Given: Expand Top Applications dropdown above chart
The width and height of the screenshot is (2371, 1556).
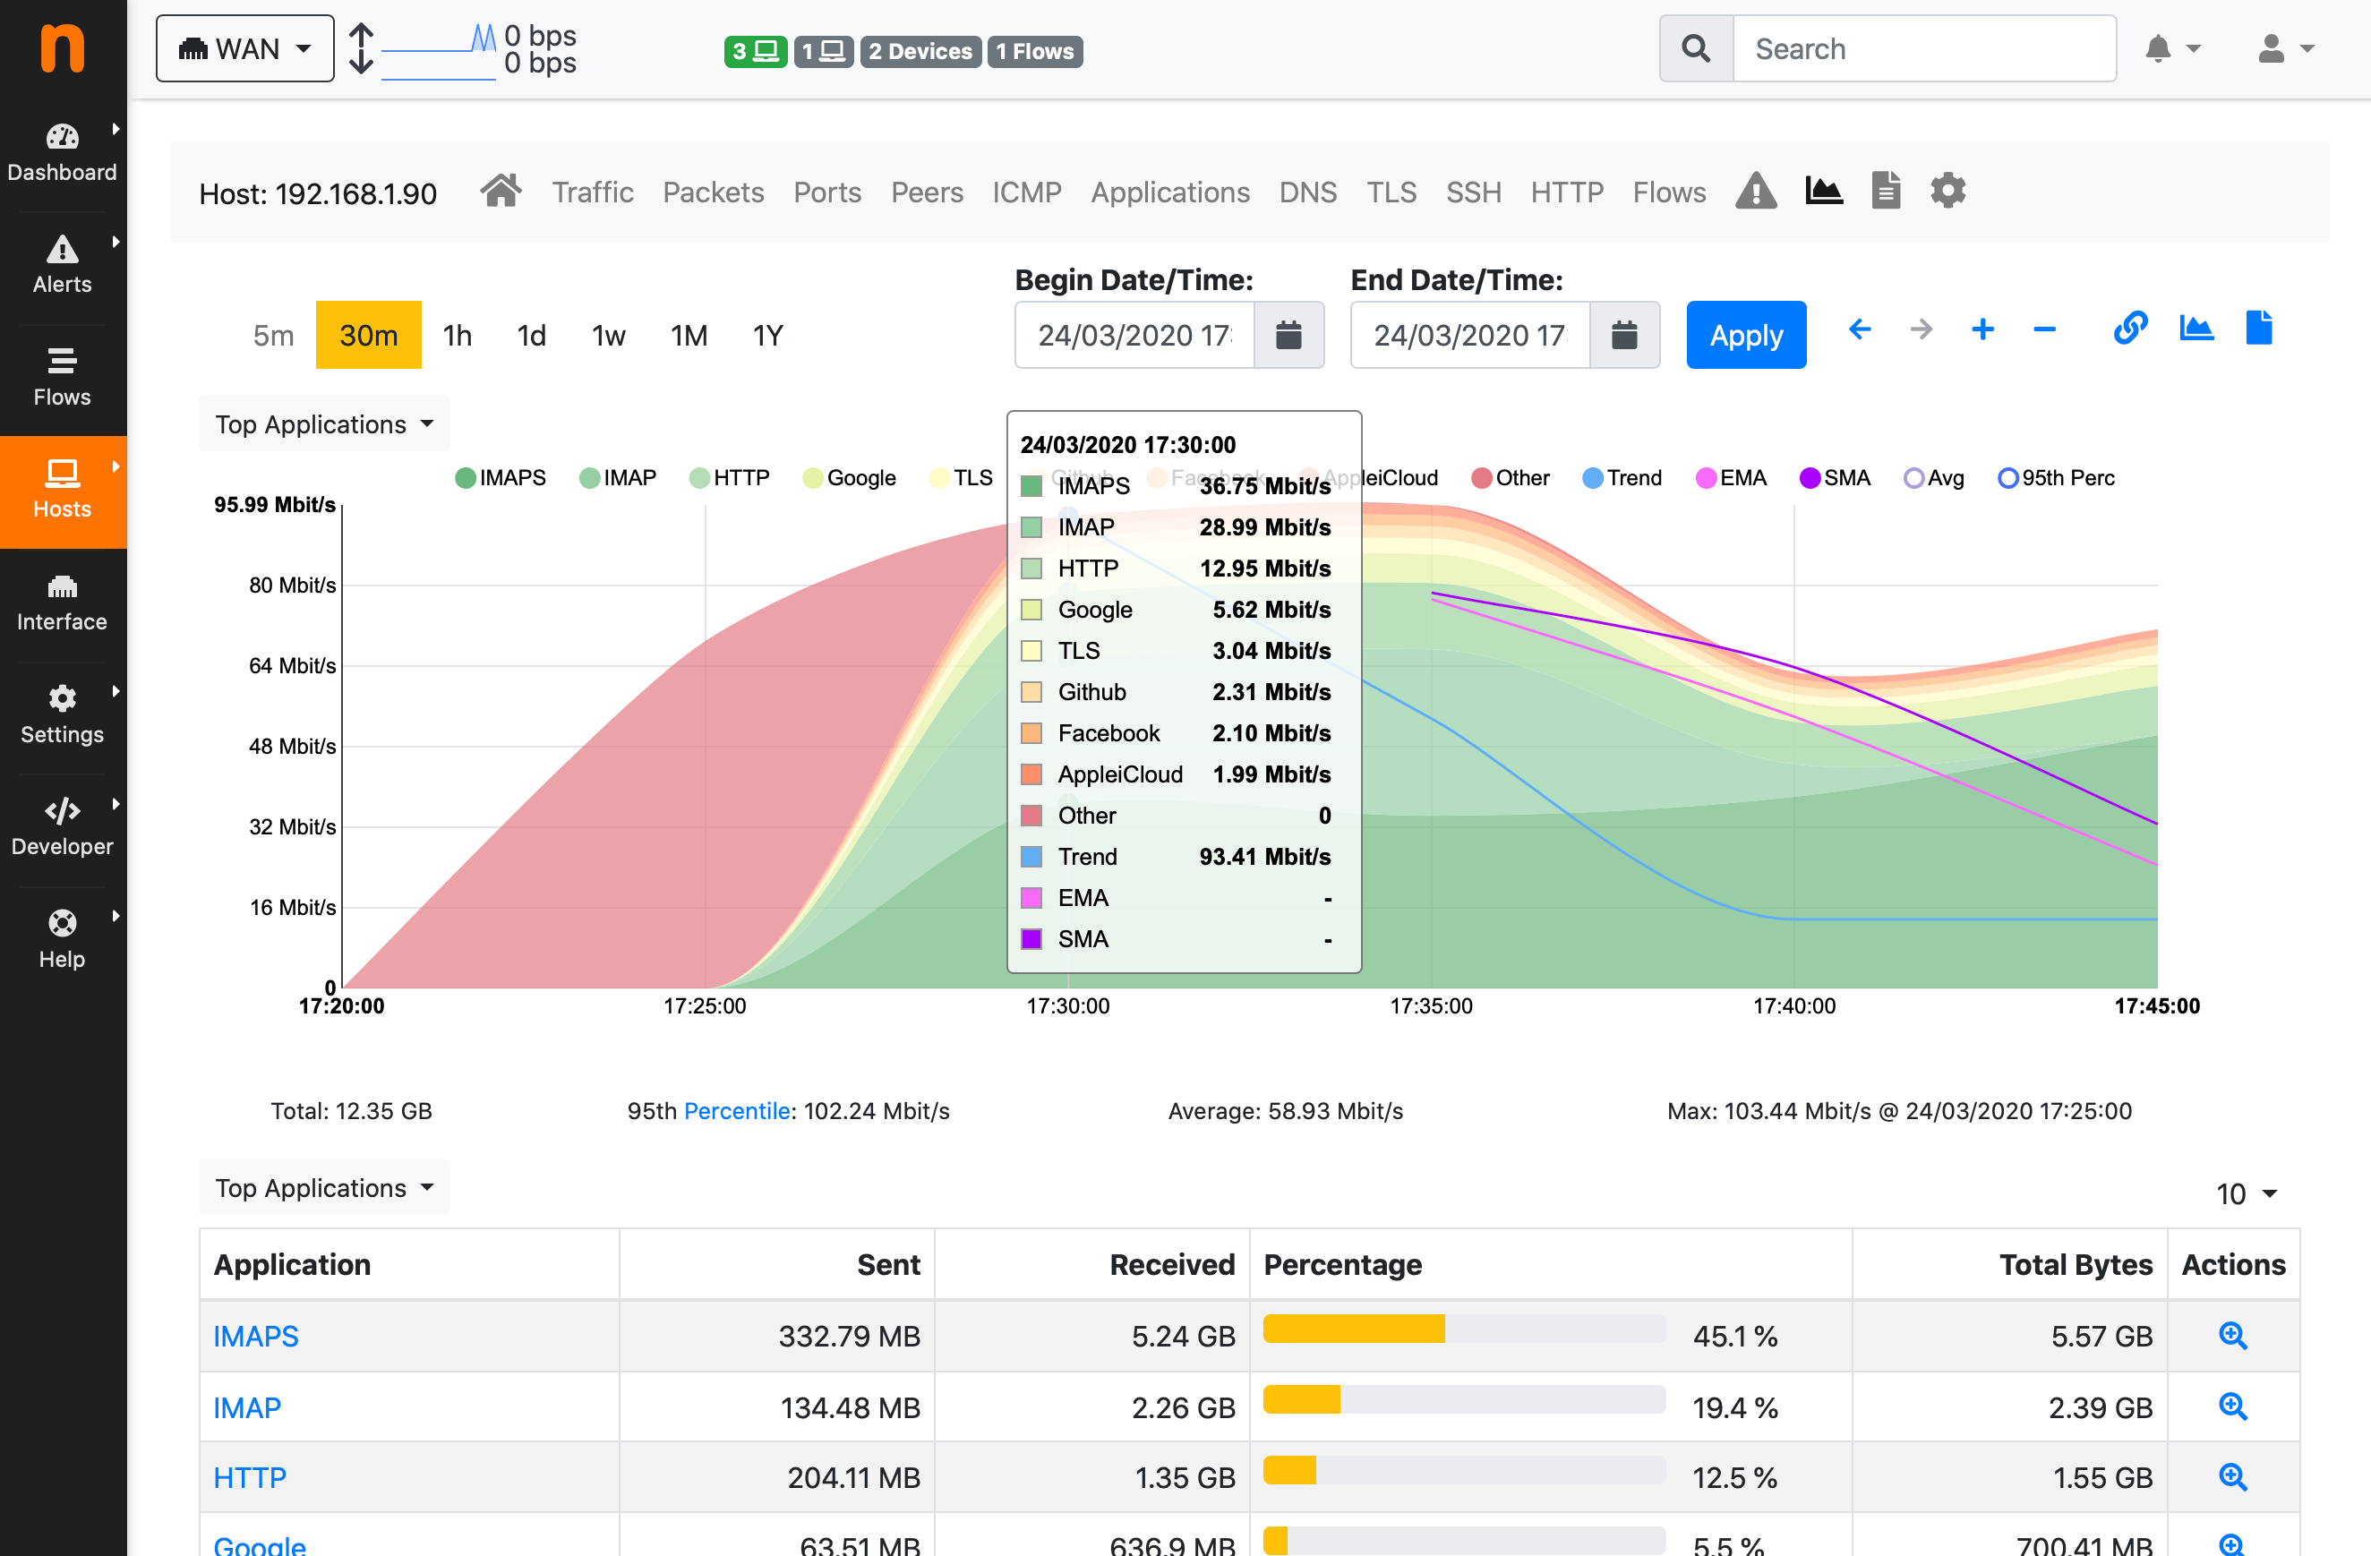Looking at the screenshot, I should (324, 424).
